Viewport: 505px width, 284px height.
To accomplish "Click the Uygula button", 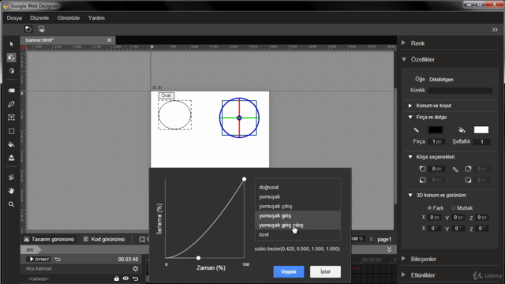I will coord(289,271).
